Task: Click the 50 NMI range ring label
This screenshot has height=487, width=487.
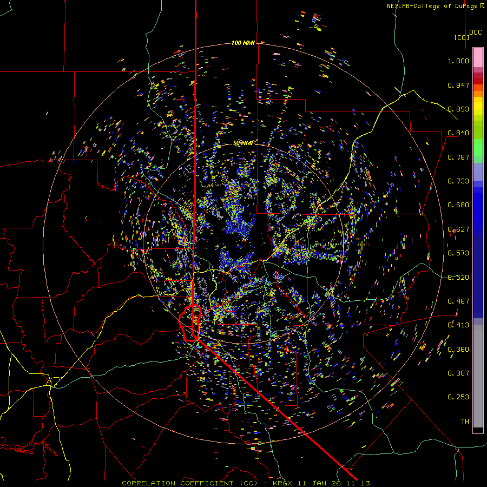Action: tap(243, 143)
